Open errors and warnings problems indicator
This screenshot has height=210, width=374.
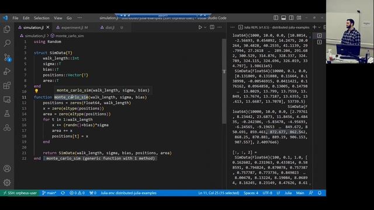click(77, 193)
